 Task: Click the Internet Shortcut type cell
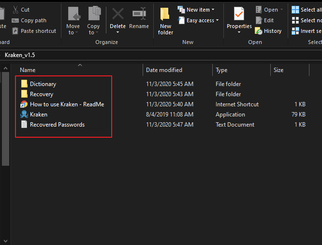click(237, 104)
